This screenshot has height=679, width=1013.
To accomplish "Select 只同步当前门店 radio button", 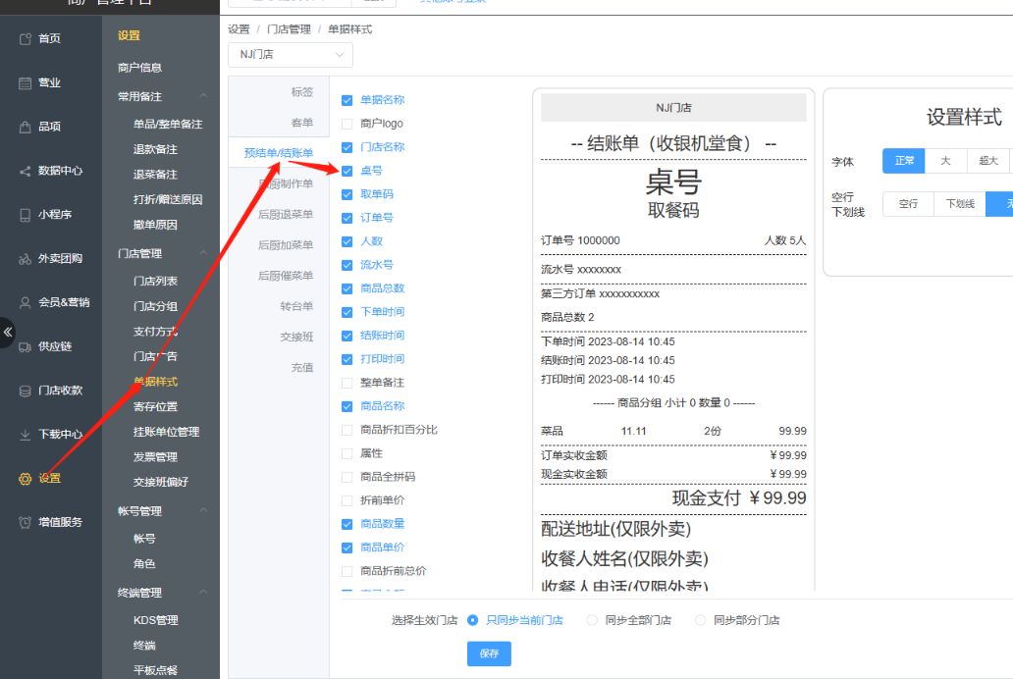I will tap(473, 620).
